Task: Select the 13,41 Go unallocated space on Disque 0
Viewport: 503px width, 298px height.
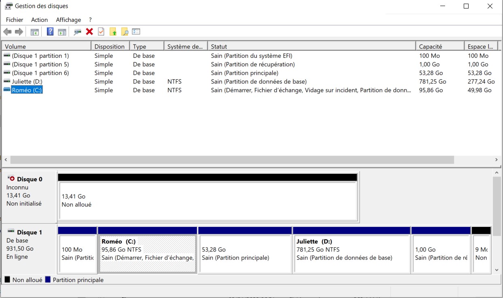Action: coord(208,200)
